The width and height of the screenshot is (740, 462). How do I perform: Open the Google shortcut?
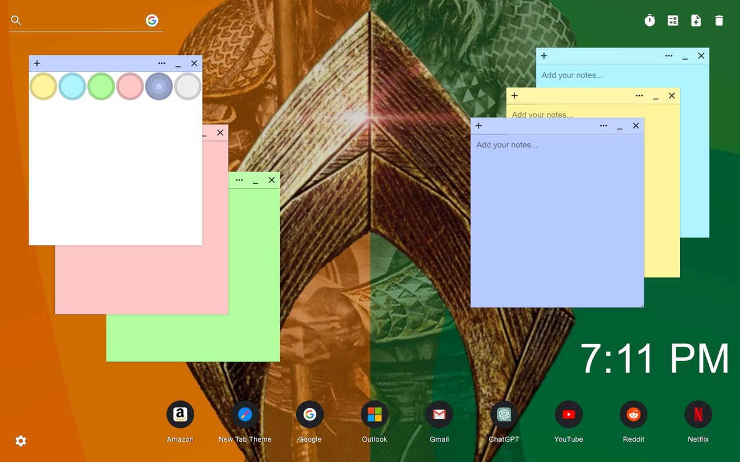[310, 415]
